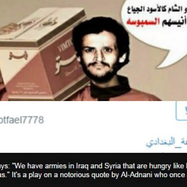Click the Arabic logo on white box side

[x=18, y=55]
